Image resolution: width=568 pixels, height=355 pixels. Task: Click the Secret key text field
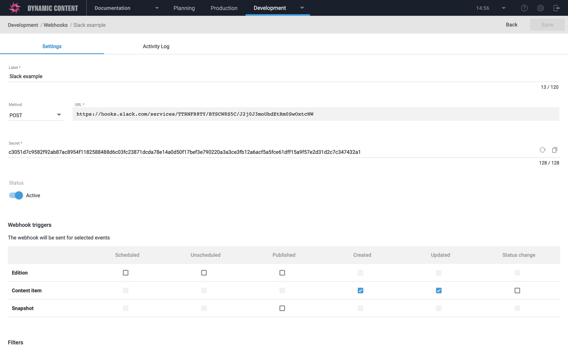click(272, 152)
